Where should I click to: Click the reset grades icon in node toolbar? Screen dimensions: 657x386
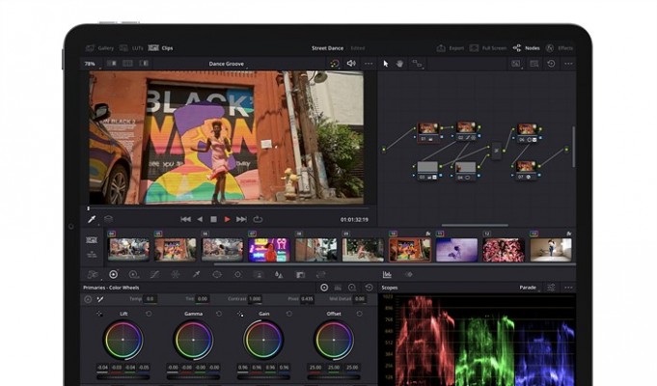coord(551,64)
